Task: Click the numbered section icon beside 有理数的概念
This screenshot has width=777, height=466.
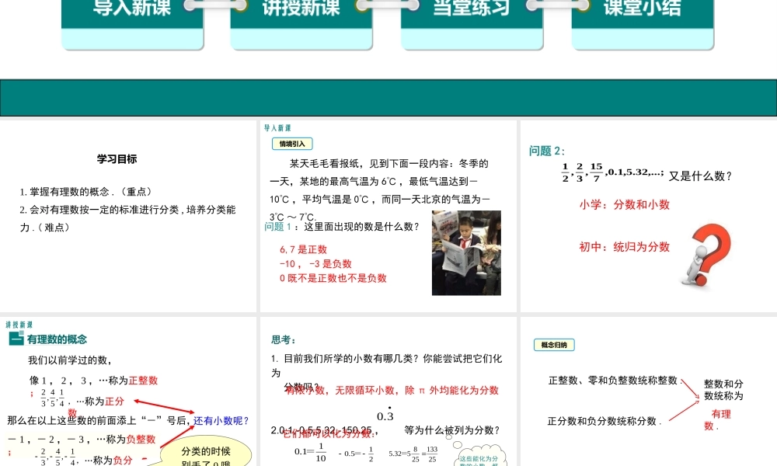Action: (16, 339)
